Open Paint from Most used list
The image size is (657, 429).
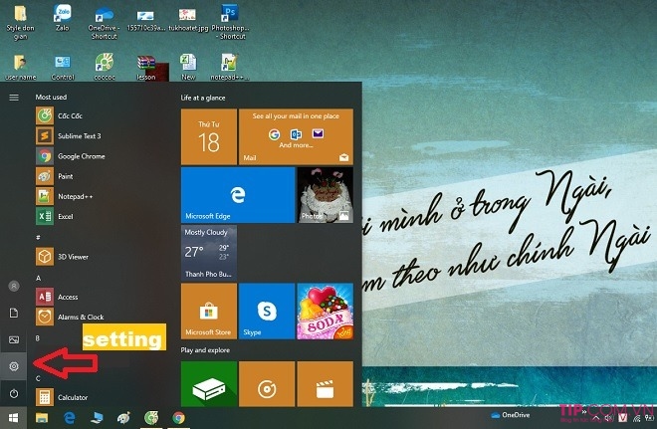pos(102,176)
